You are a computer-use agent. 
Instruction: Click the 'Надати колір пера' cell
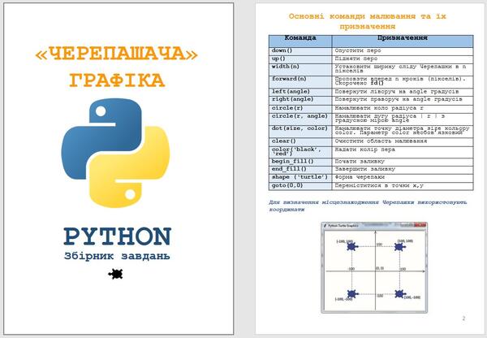[403, 152]
